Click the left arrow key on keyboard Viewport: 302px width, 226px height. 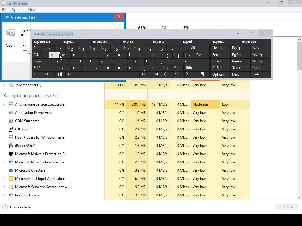tap(165, 74)
